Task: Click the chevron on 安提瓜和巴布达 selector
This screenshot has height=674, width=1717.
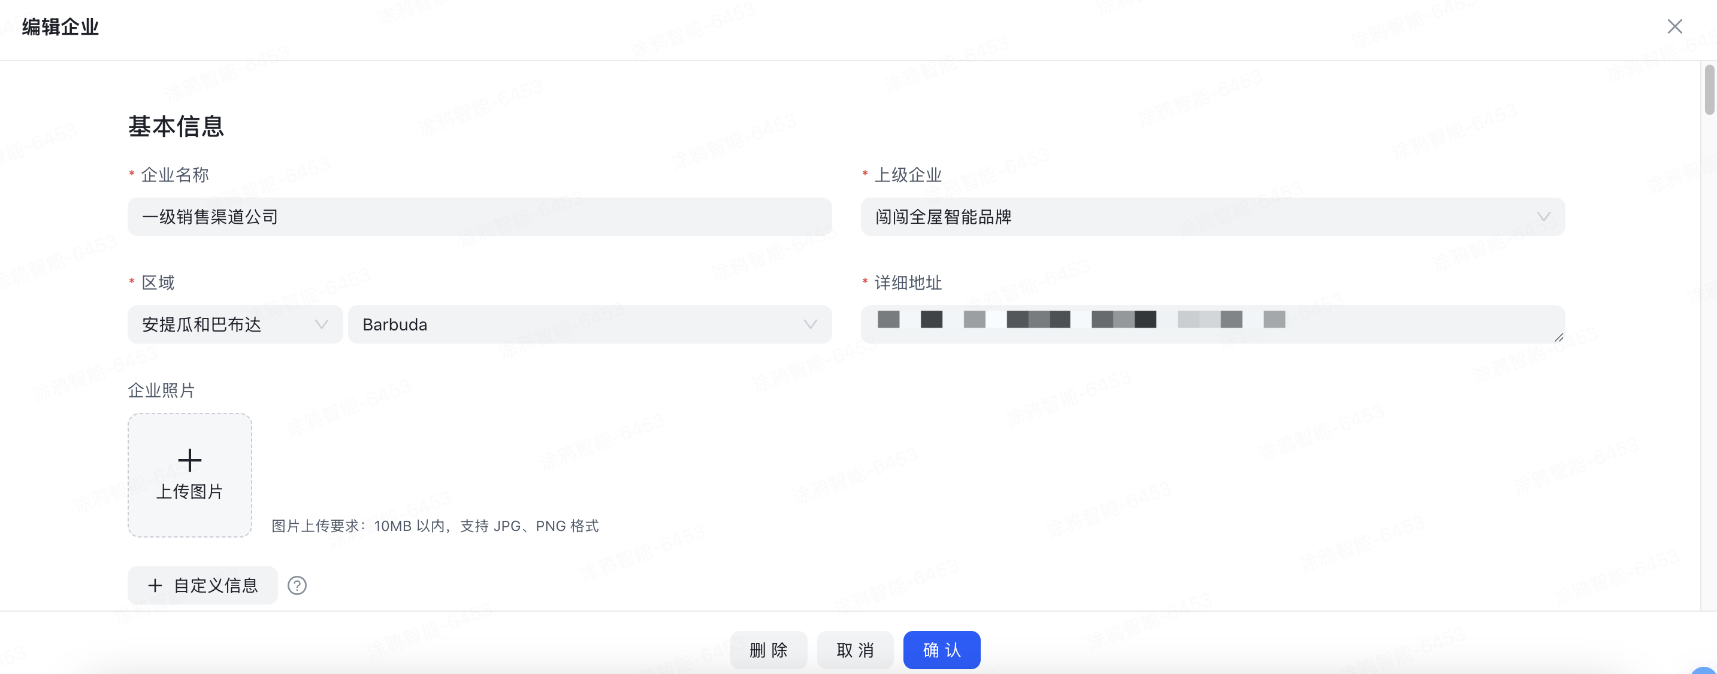Action: [x=321, y=324]
